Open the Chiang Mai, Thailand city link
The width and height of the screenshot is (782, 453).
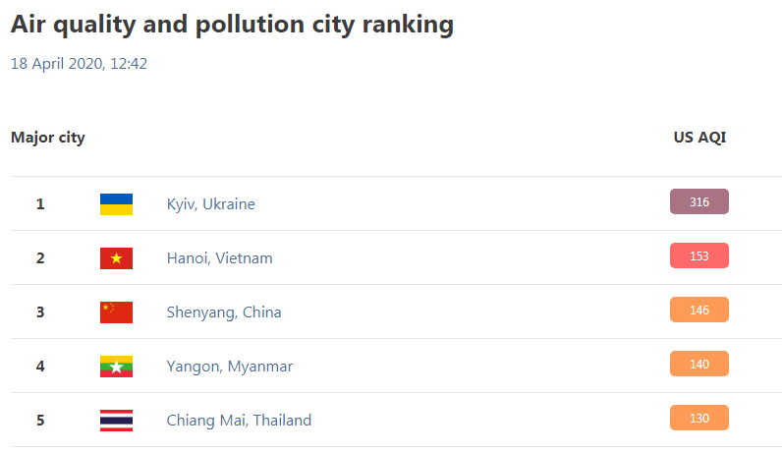tap(239, 420)
